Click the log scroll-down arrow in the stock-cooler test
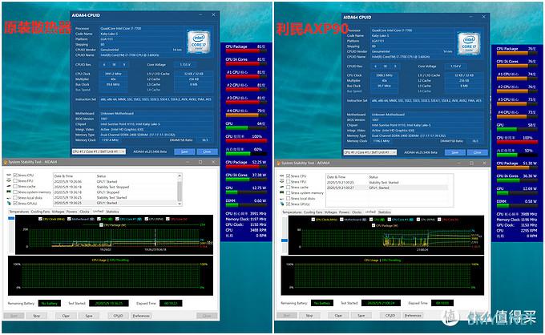This screenshot has width=545, height=335. [180, 203]
